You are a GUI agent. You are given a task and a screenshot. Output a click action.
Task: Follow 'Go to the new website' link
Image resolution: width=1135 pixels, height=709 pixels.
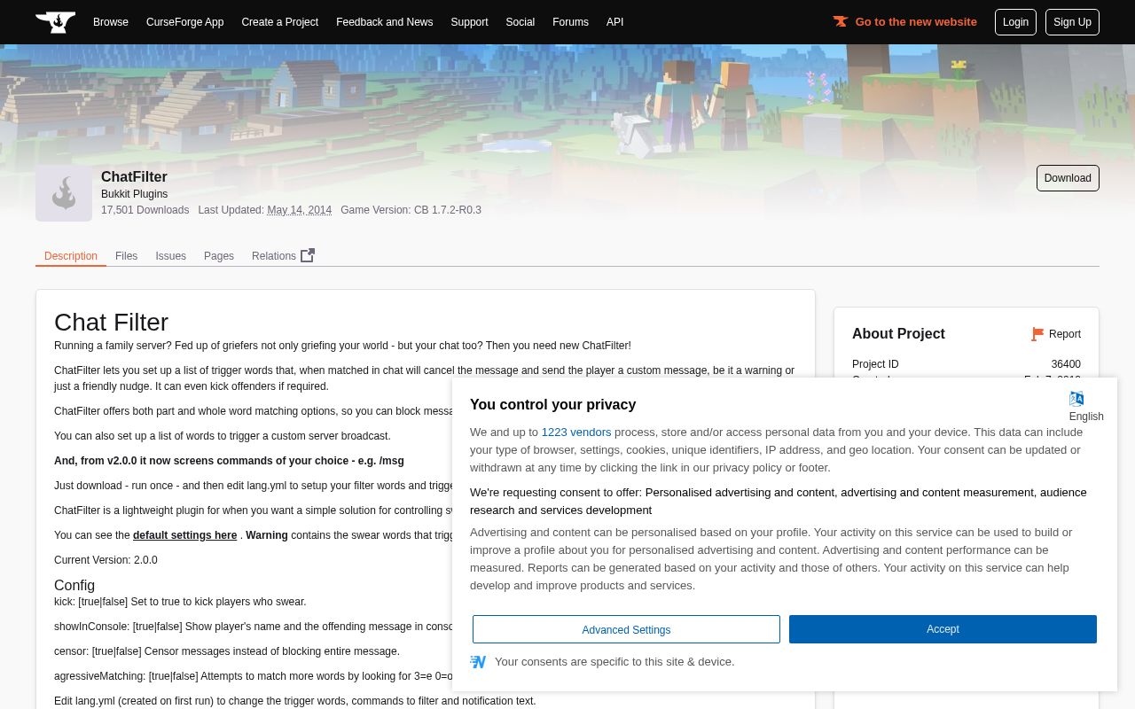pos(916,22)
